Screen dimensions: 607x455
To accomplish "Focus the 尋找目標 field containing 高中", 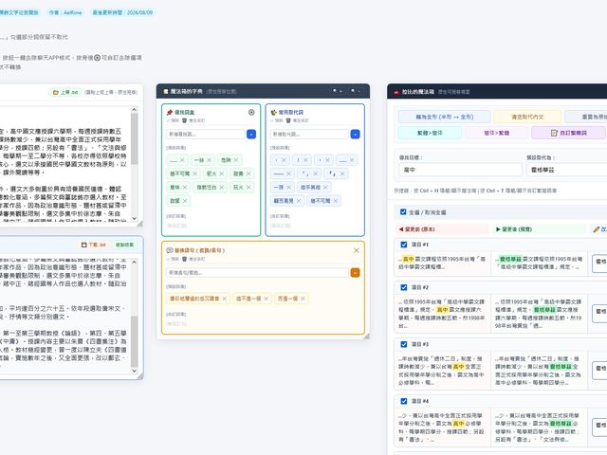I will point(460,170).
